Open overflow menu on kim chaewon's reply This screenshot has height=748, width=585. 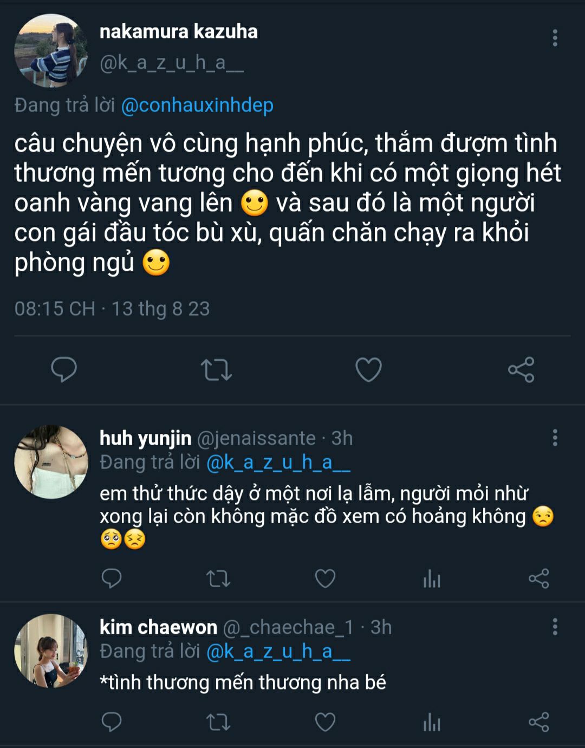(x=555, y=627)
